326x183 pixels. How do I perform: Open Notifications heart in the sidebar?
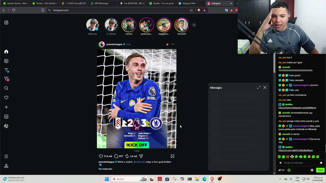pyautogui.click(x=6, y=98)
